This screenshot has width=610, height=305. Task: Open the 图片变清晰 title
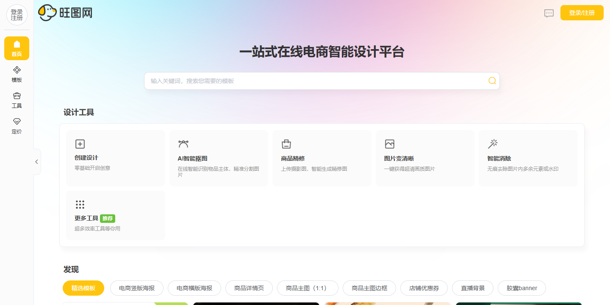(x=399, y=158)
